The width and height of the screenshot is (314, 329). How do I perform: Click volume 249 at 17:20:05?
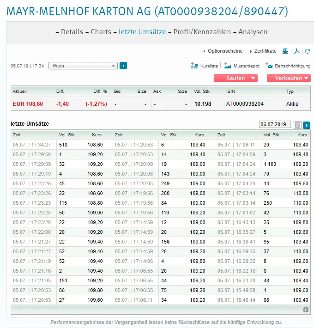point(165,183)
